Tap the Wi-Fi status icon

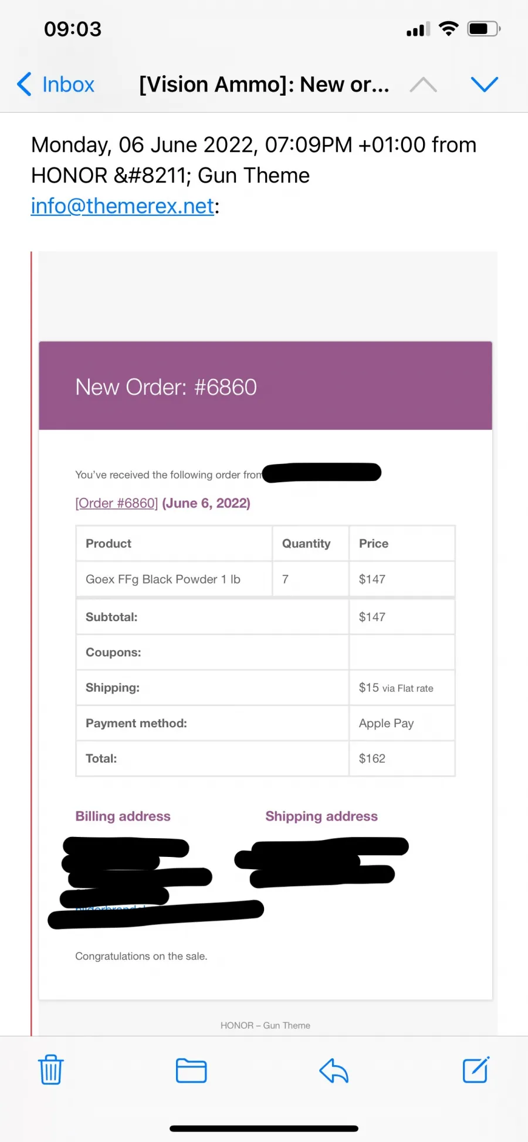449,29
